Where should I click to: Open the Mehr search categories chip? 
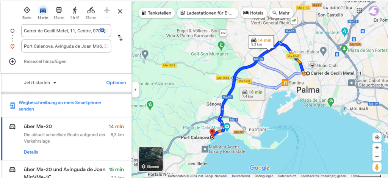pos(281,13)
